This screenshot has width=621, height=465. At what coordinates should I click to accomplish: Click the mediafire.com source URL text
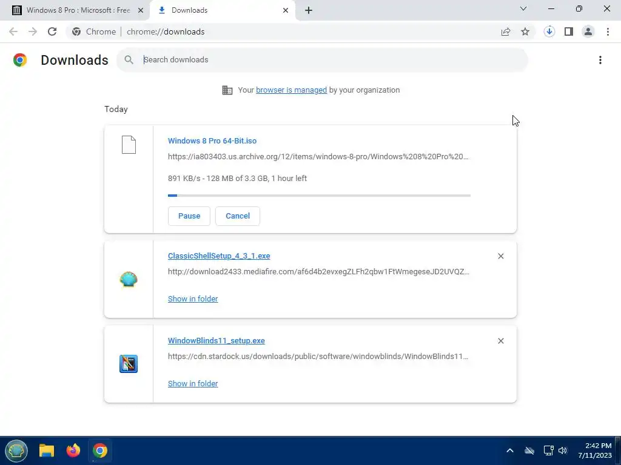click(318, 272)
